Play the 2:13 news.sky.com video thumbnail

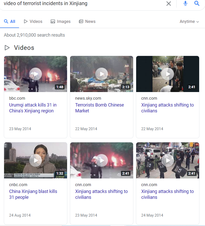pos(102,74)
